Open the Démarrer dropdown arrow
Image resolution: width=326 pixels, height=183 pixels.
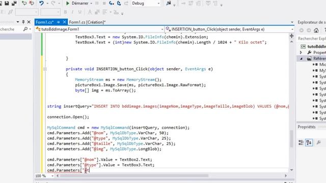[x=91, y=4]
